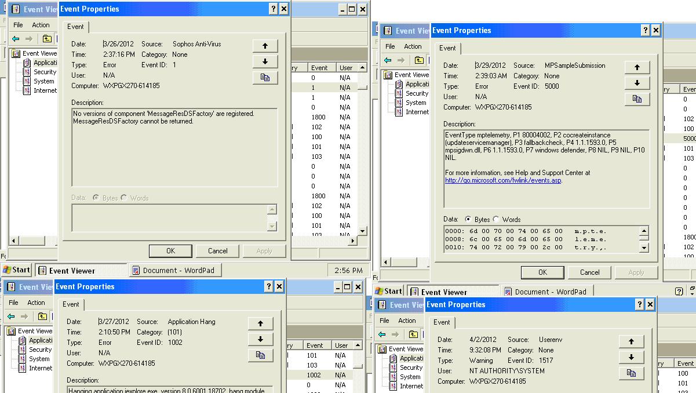Viewport: 696px width, 393px height.
Task: Click Help question mark on Application Hang dialog
Action: 269,286
